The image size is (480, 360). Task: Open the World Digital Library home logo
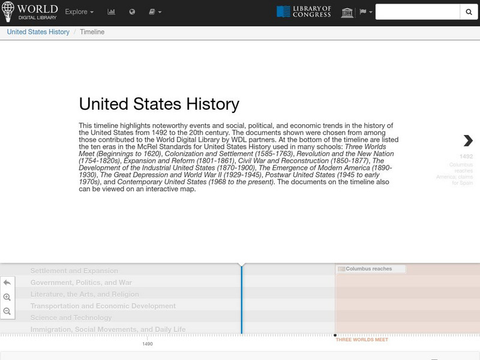point(29,11)
